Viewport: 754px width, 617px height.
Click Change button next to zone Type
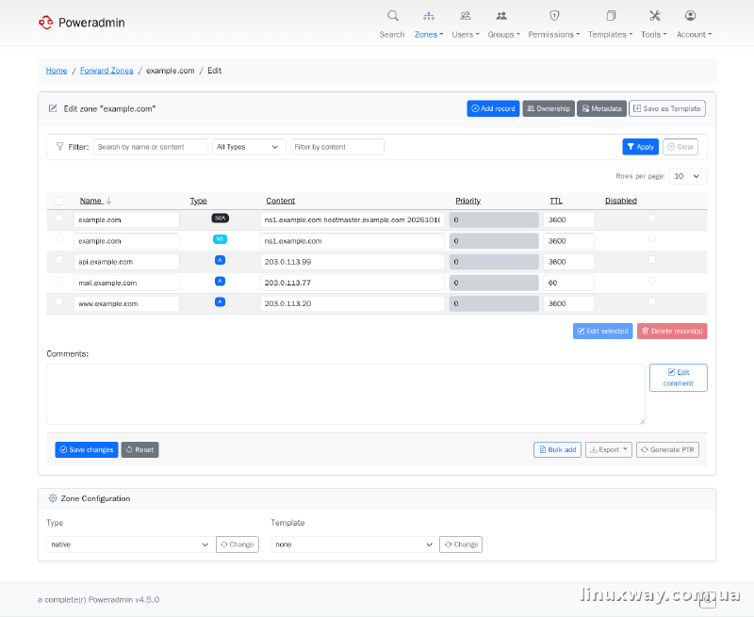238,544
